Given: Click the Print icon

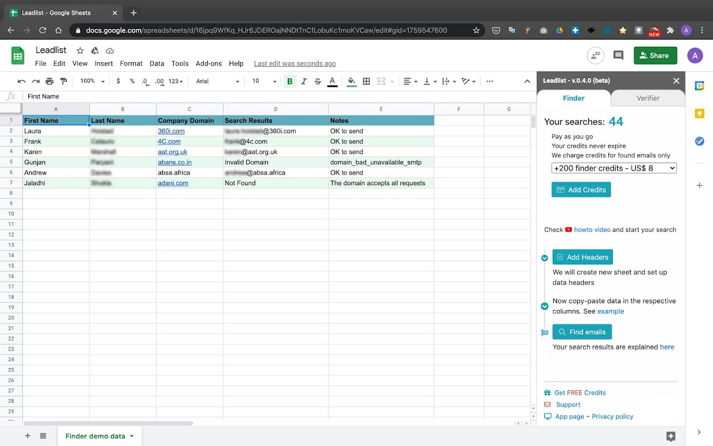Looking at the screenshot, I should (50, 81).
